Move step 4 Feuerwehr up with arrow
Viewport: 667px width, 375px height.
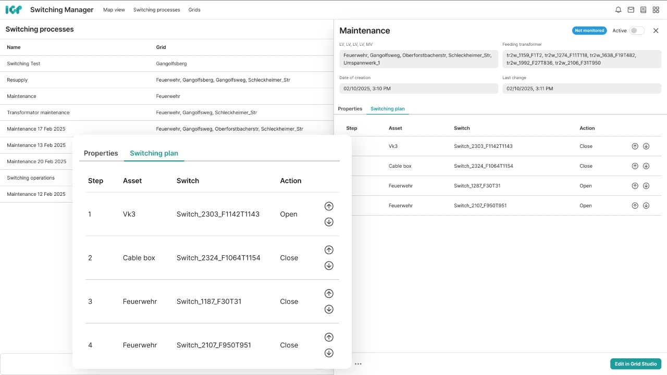pyautogui.click(x=329, y=337)
